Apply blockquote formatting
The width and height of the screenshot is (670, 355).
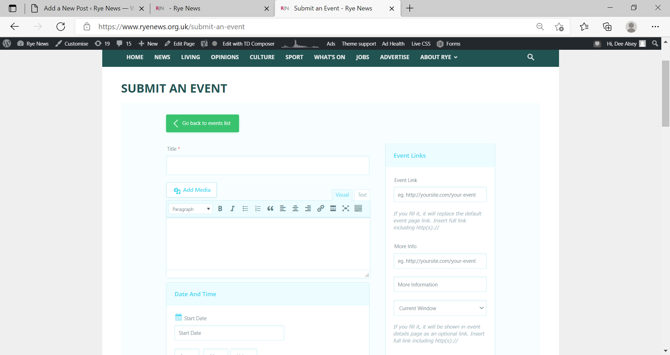[270, 208]
